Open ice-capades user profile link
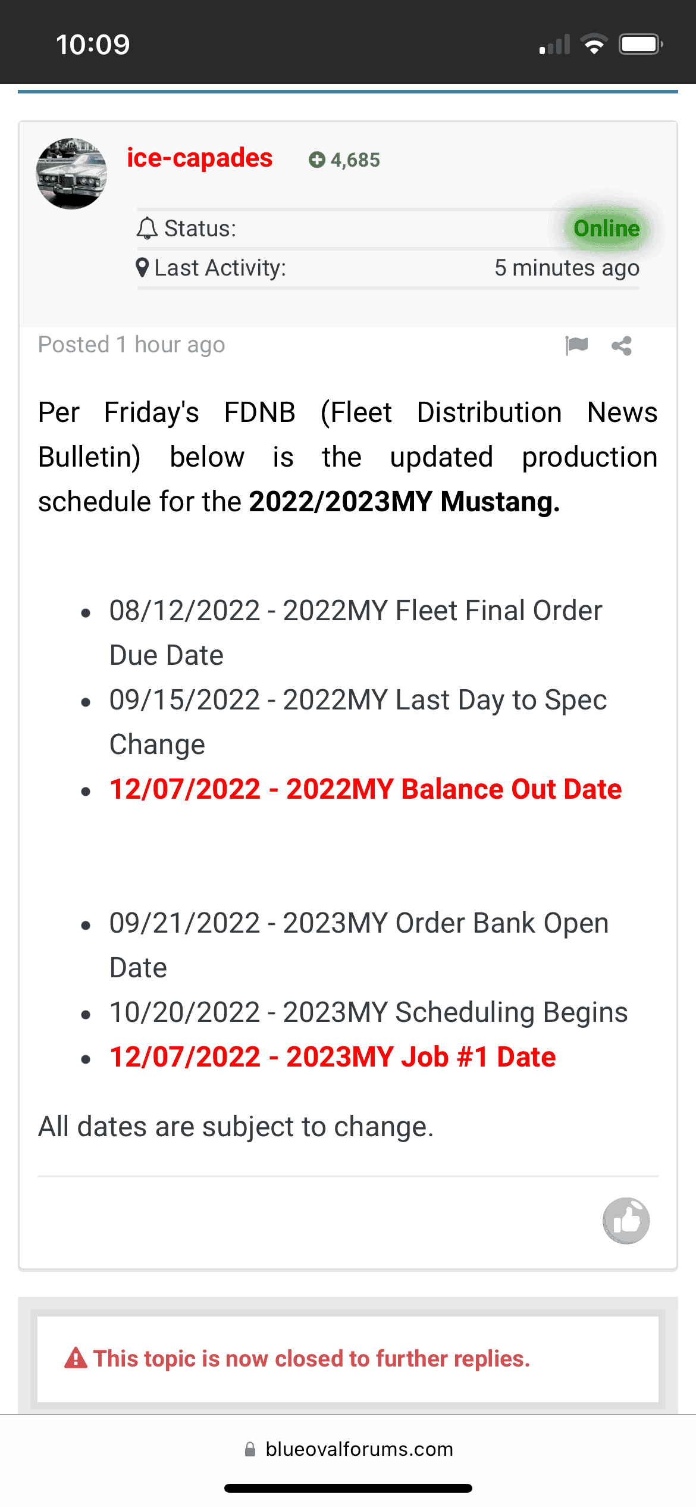This screenshot has width=696, height=1507. click(199, 158)
